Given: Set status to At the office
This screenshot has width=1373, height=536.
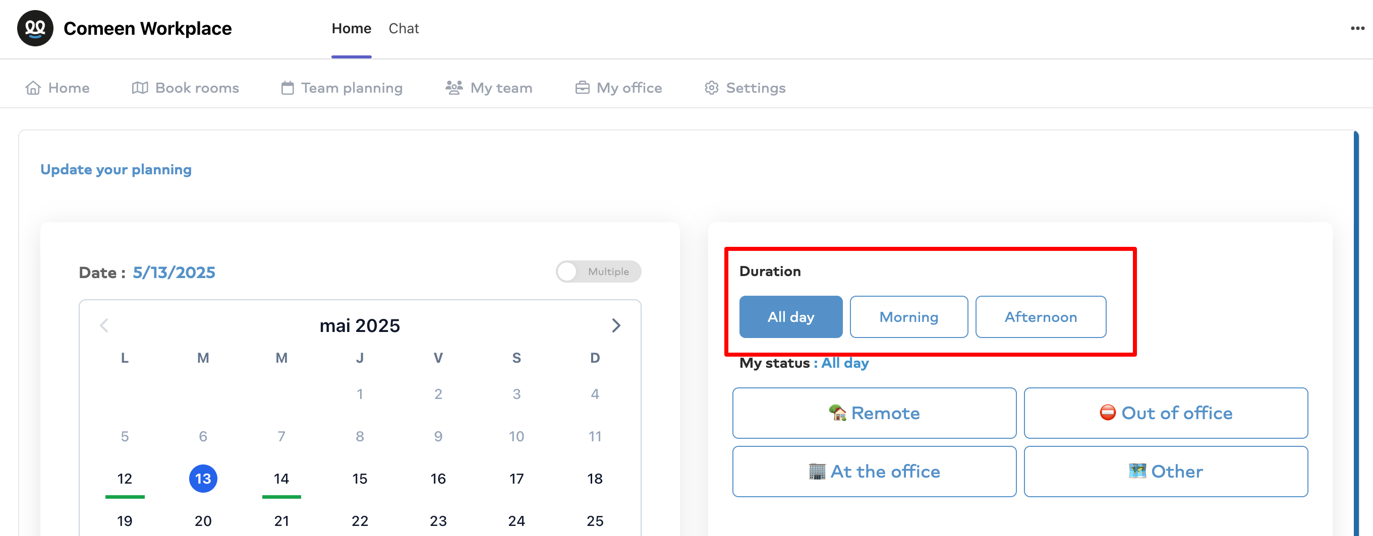Looking at the screenshot, I should (874, 472).
